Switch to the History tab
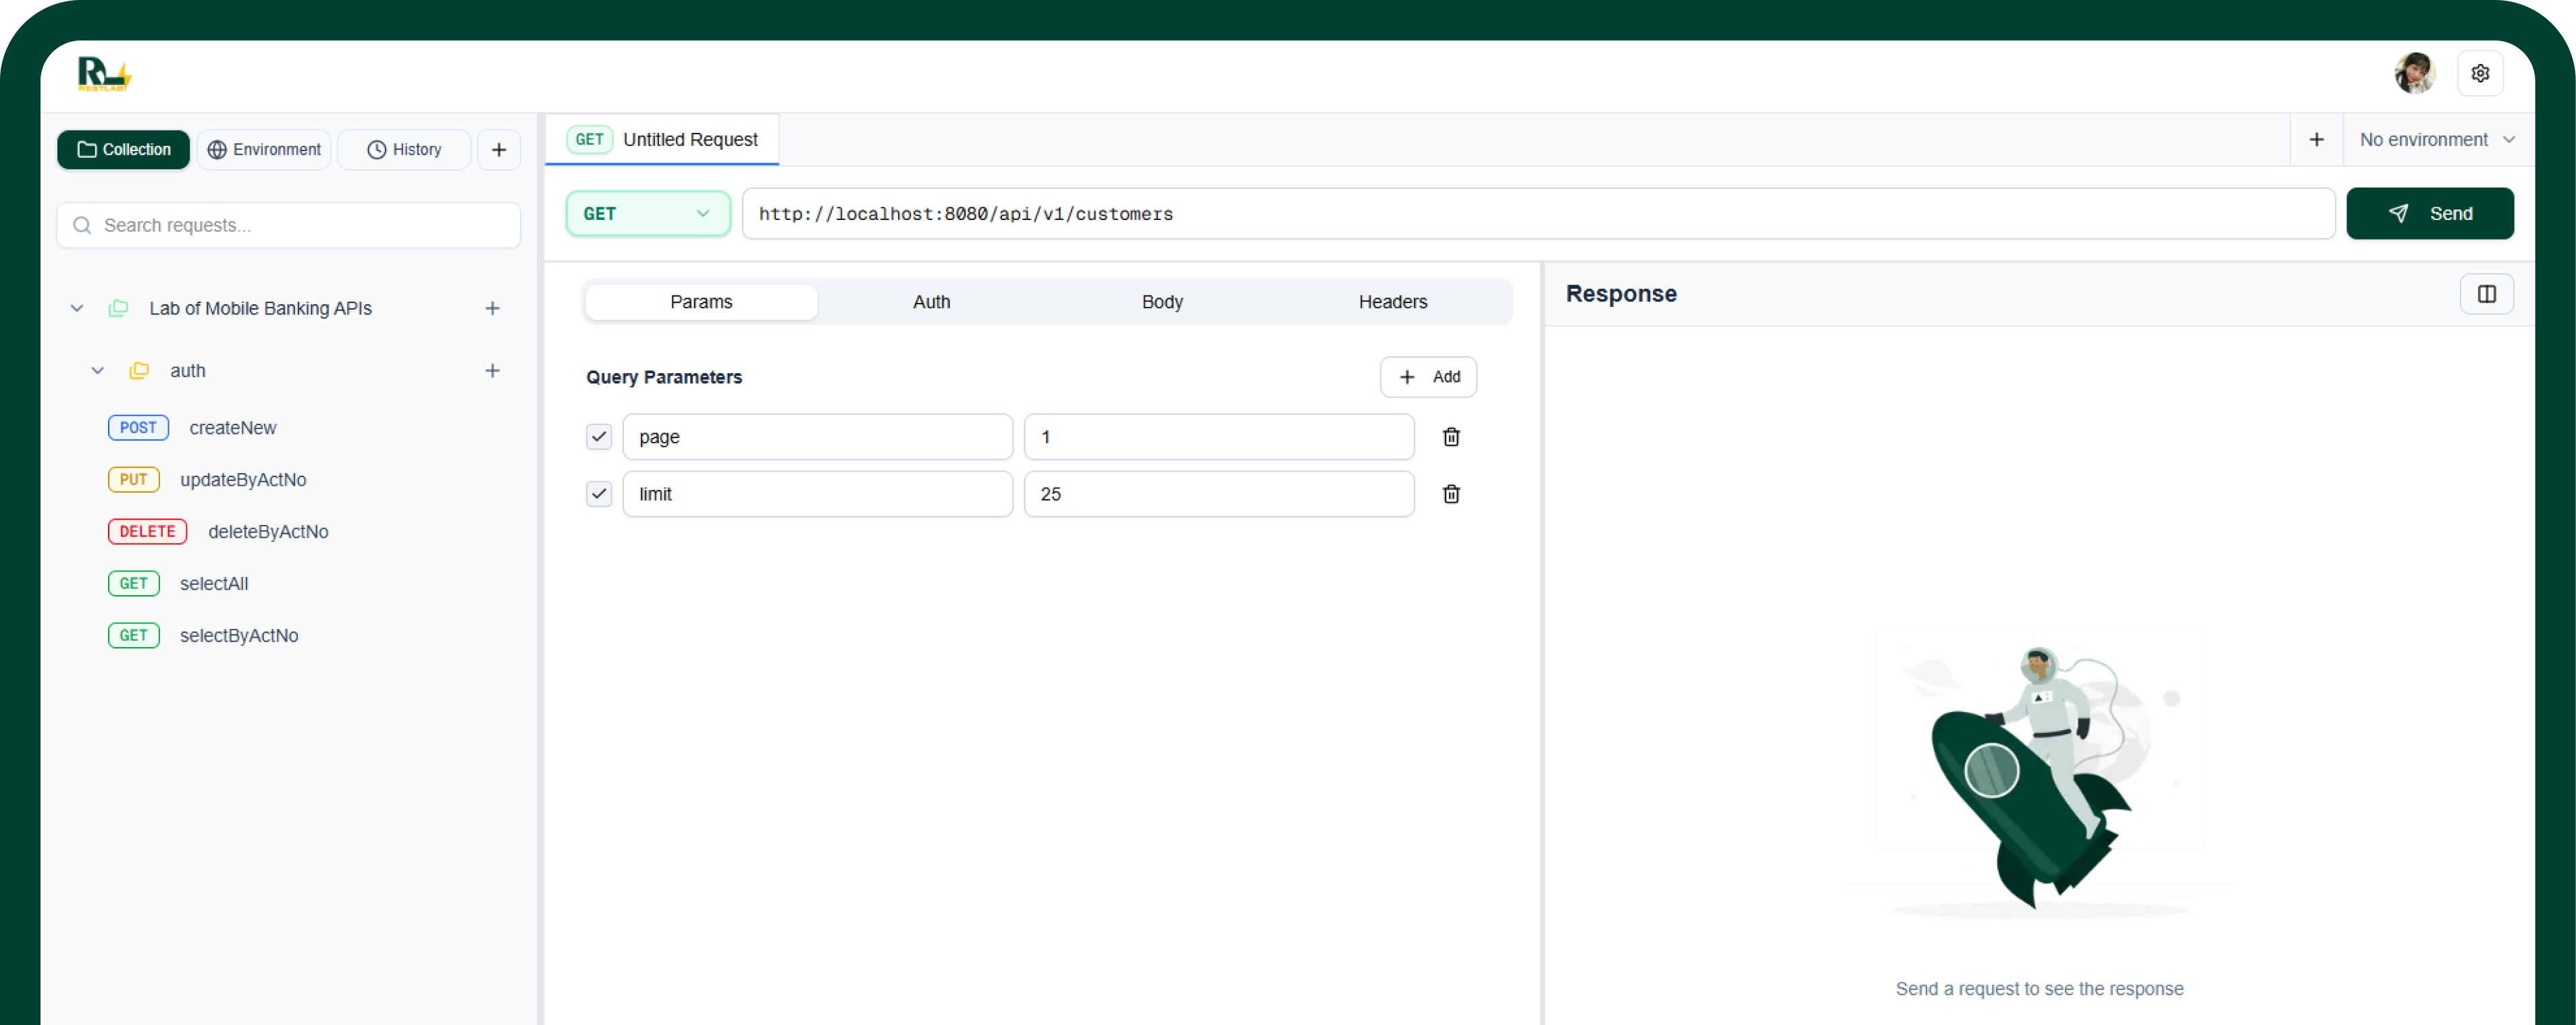This screenshot has width=2576, height=1025. pyautogui.click(x=404, y=150)
